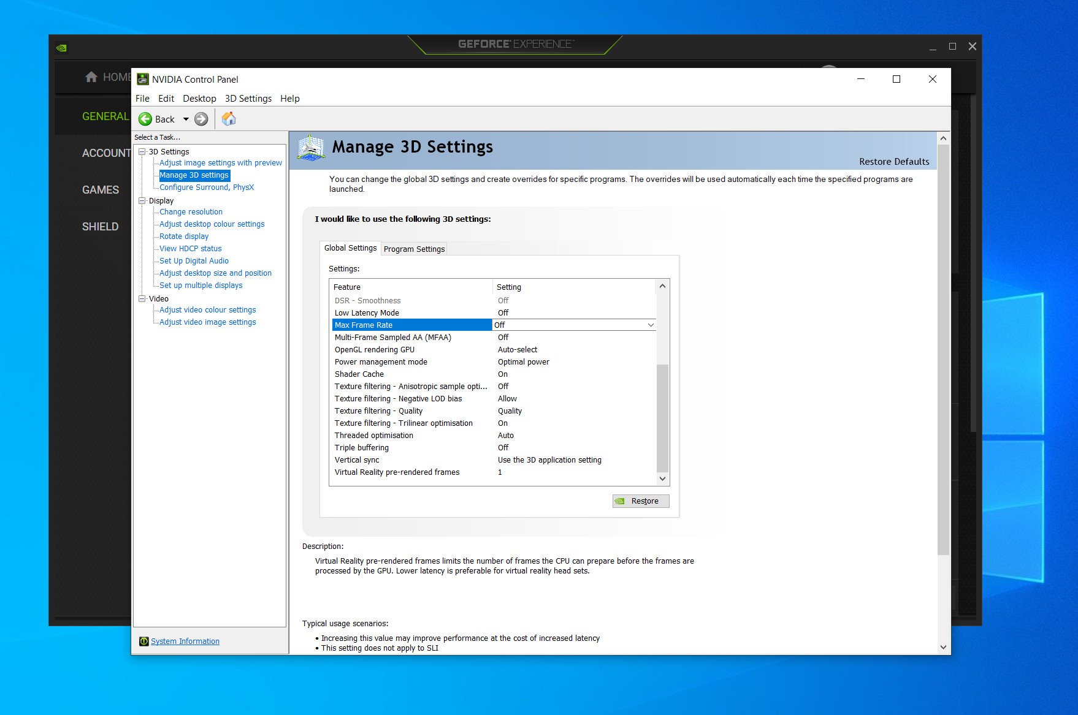Screen dimensions: 1078x715
Task: Click the GeForce Experience Home icon
Action: point(91,77)
